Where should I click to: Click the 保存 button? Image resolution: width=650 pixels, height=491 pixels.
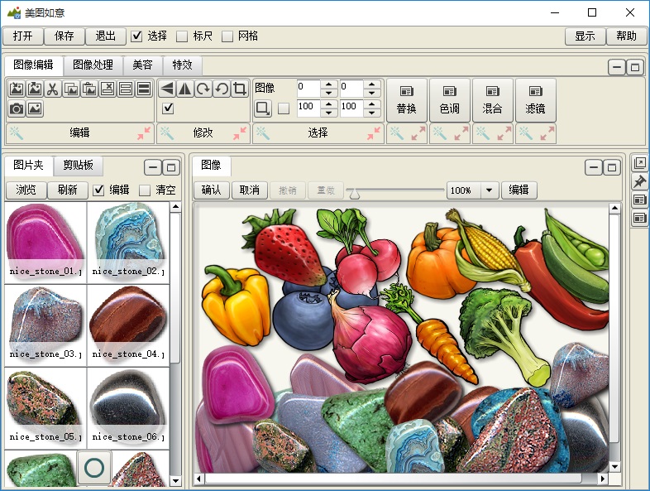[x=65, y=36]
